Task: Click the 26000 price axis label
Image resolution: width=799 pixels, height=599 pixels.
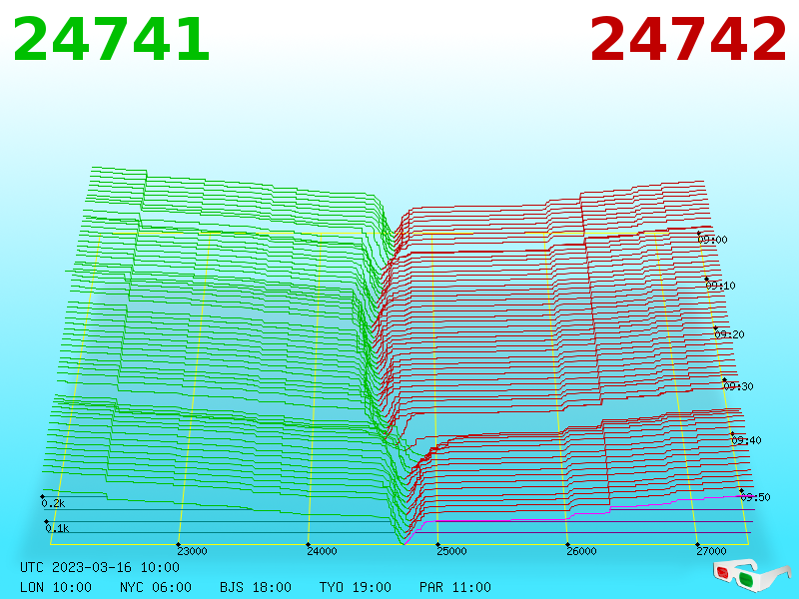Action: [582, 551]
